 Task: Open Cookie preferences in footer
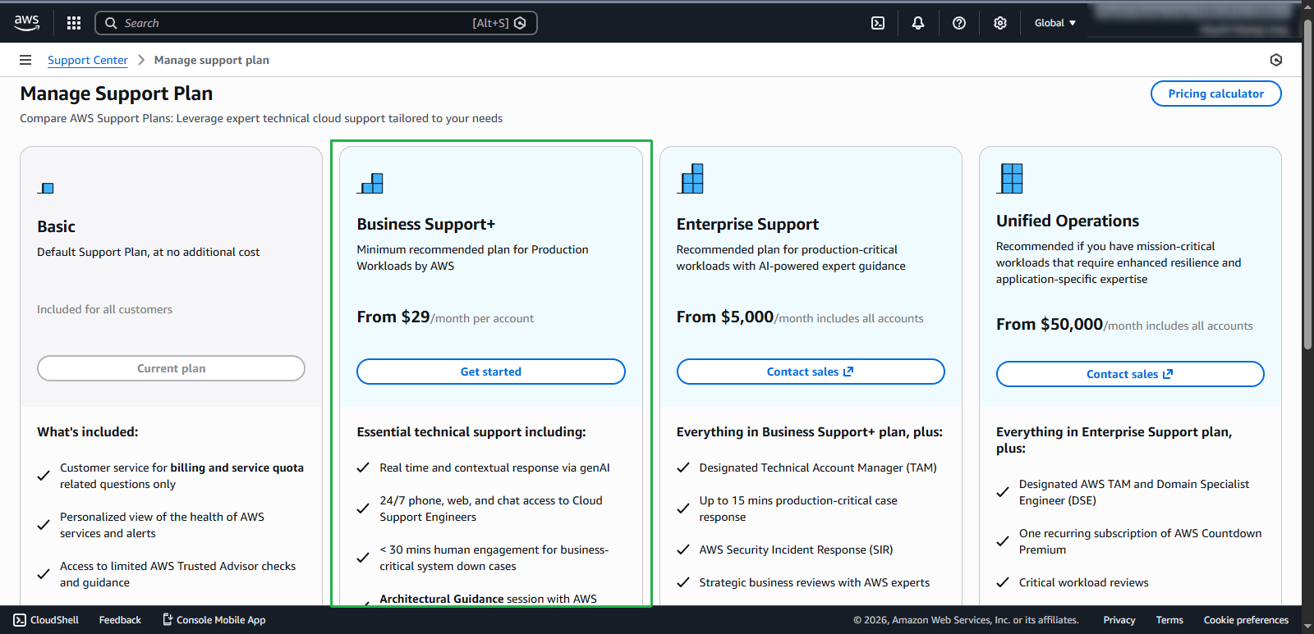tap(1246, 620)
